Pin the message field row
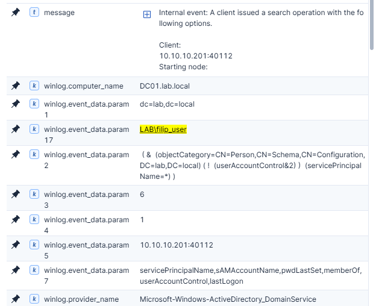This screenshot has width=379, height=306. tap(16, 12)
